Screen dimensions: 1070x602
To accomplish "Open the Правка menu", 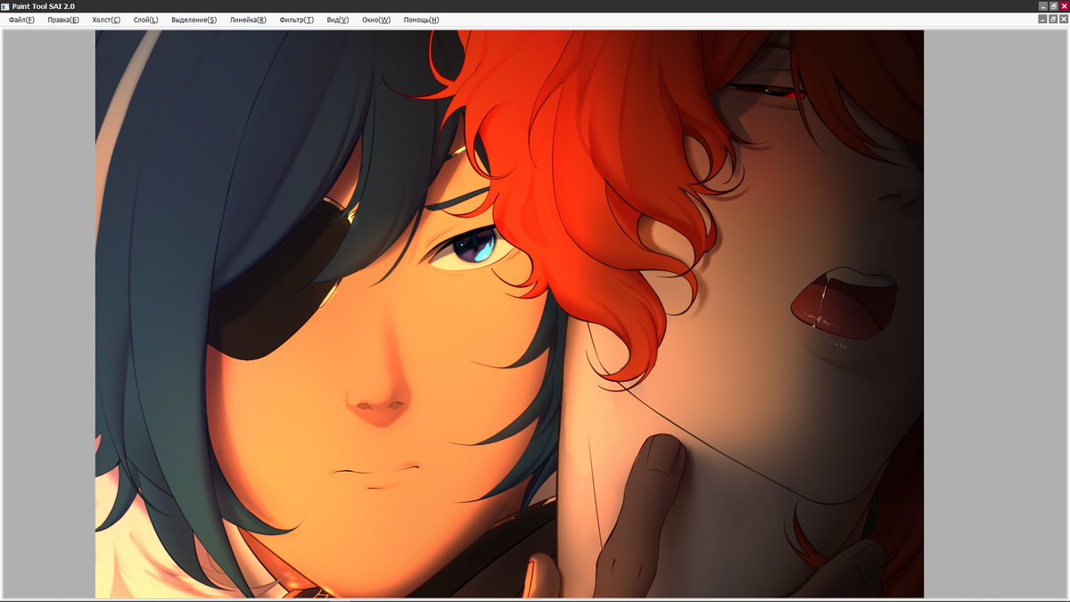I will 63,20.
